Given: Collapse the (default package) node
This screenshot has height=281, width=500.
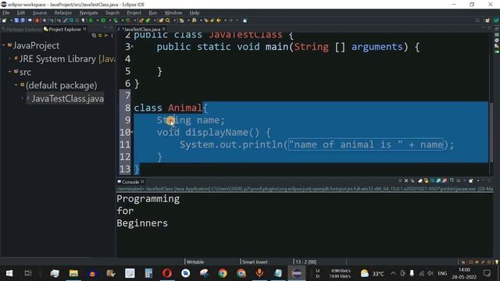Looking at the screenshot, I should click(x=16, y=85).
